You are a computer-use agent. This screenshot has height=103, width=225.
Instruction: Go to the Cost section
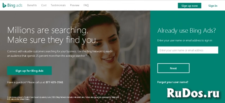point(44,5)
